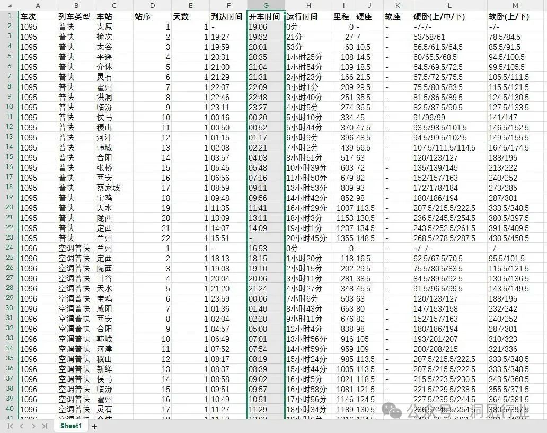Select the arrival time cell 23:59
547x433 pixels.
coord(228,299)
